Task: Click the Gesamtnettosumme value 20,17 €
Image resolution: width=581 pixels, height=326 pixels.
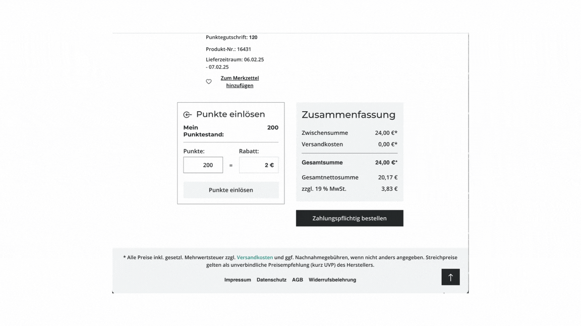Action: [387, 177]
